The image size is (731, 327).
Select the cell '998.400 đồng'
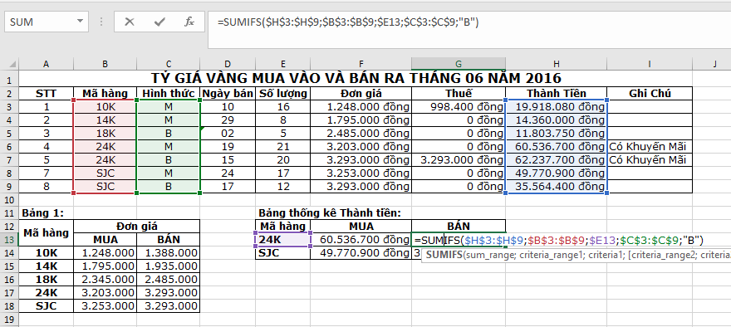(459, 107)
